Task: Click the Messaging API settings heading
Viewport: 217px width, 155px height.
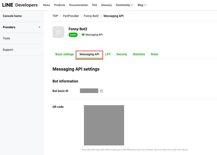Action: point(76,69)
